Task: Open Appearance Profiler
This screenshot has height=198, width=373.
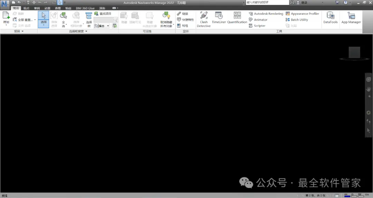Action: pyautogui.click(x=302, y=13)
